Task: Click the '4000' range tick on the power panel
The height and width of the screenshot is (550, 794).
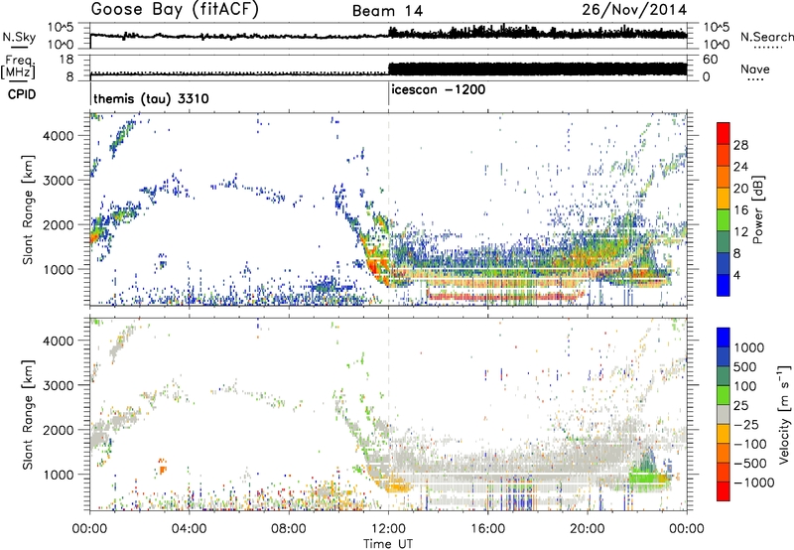Action: [x=58, y=136]
